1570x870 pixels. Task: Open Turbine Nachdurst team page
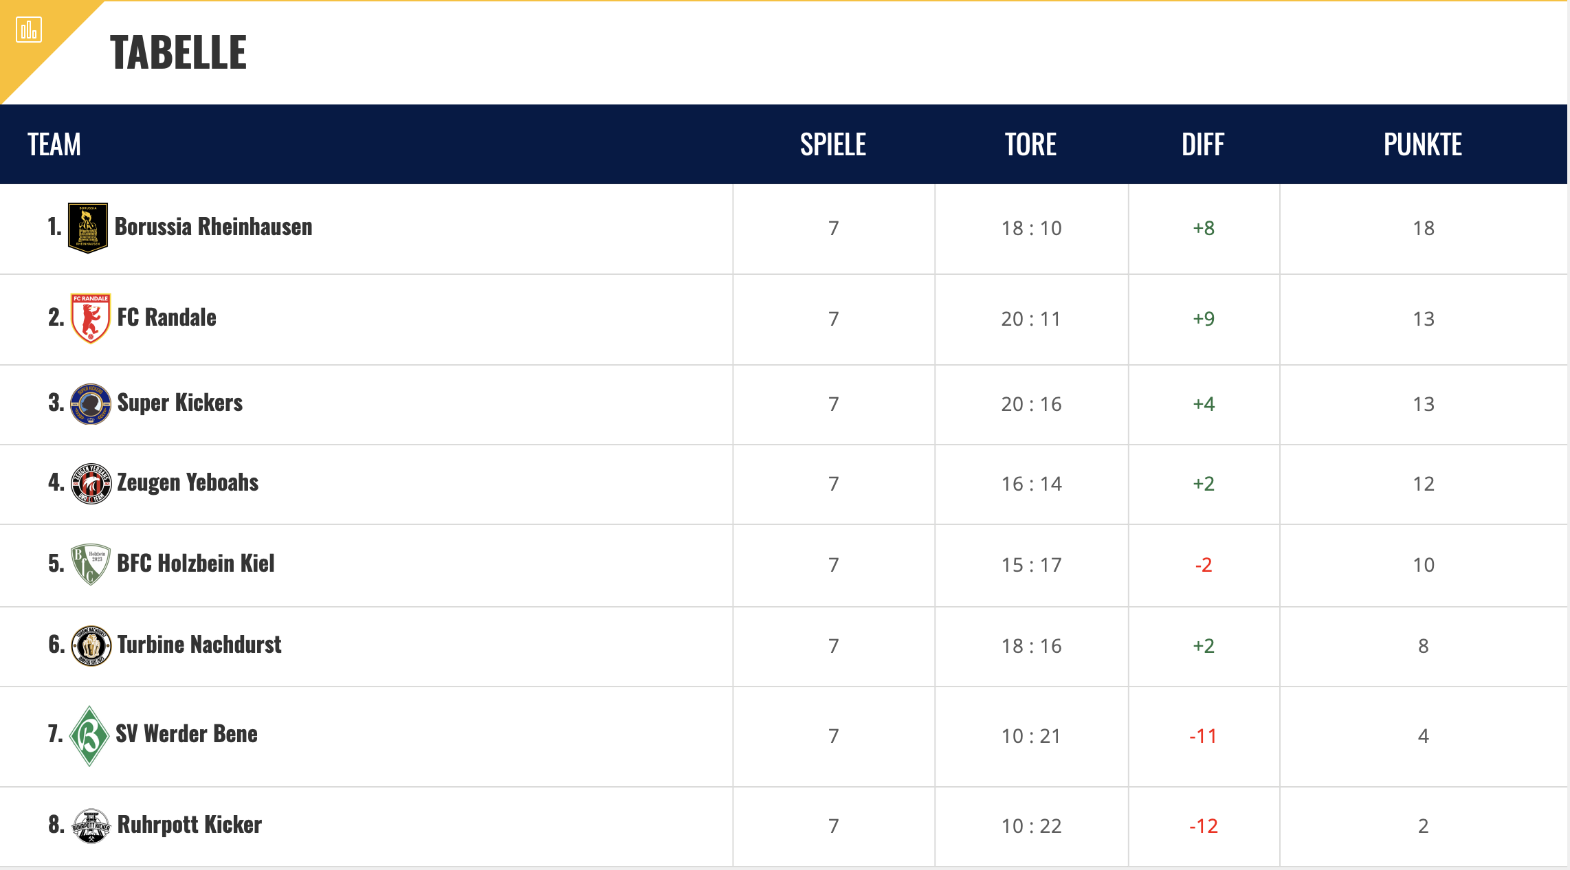199,645
